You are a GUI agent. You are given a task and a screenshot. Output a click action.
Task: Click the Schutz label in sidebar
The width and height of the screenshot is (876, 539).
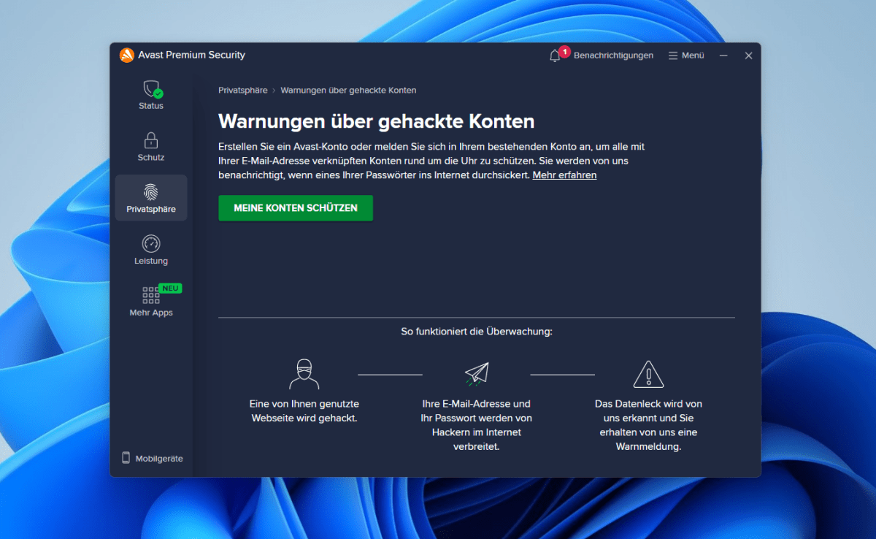point(151,158)
